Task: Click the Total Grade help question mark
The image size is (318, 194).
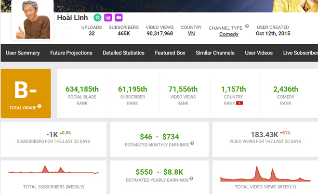Action: coord(40,106)
